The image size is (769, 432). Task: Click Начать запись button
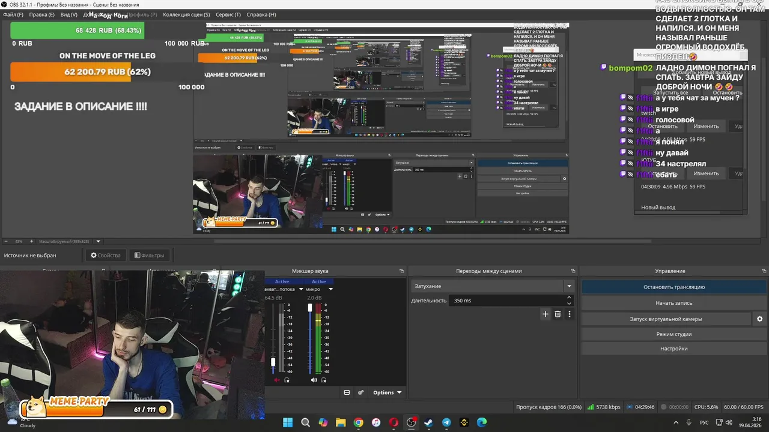click(x=674, y=303)
